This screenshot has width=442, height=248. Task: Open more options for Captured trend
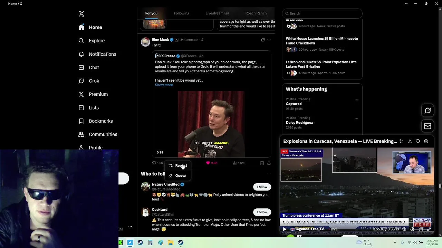click(356, 100)
